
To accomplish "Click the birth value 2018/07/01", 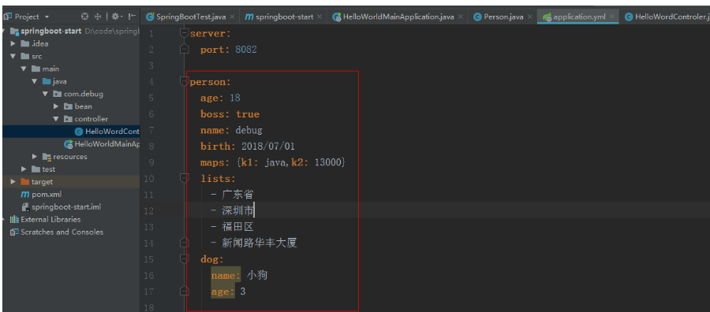I will [268, 147].
